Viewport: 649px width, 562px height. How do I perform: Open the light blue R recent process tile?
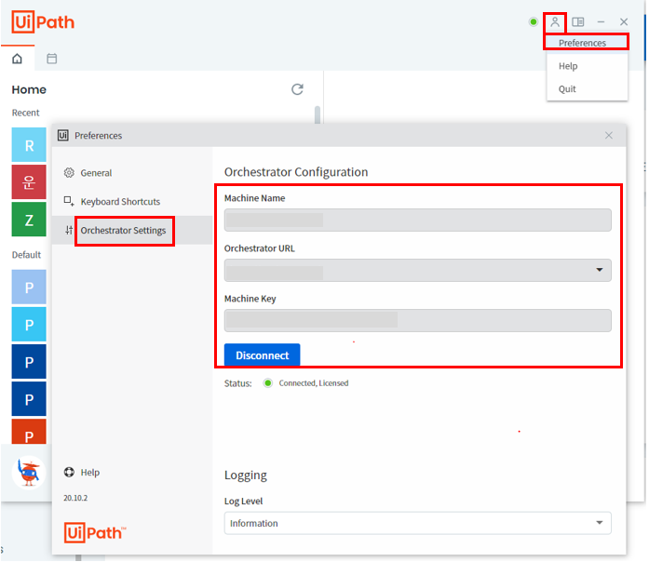[x=29, y=145]
